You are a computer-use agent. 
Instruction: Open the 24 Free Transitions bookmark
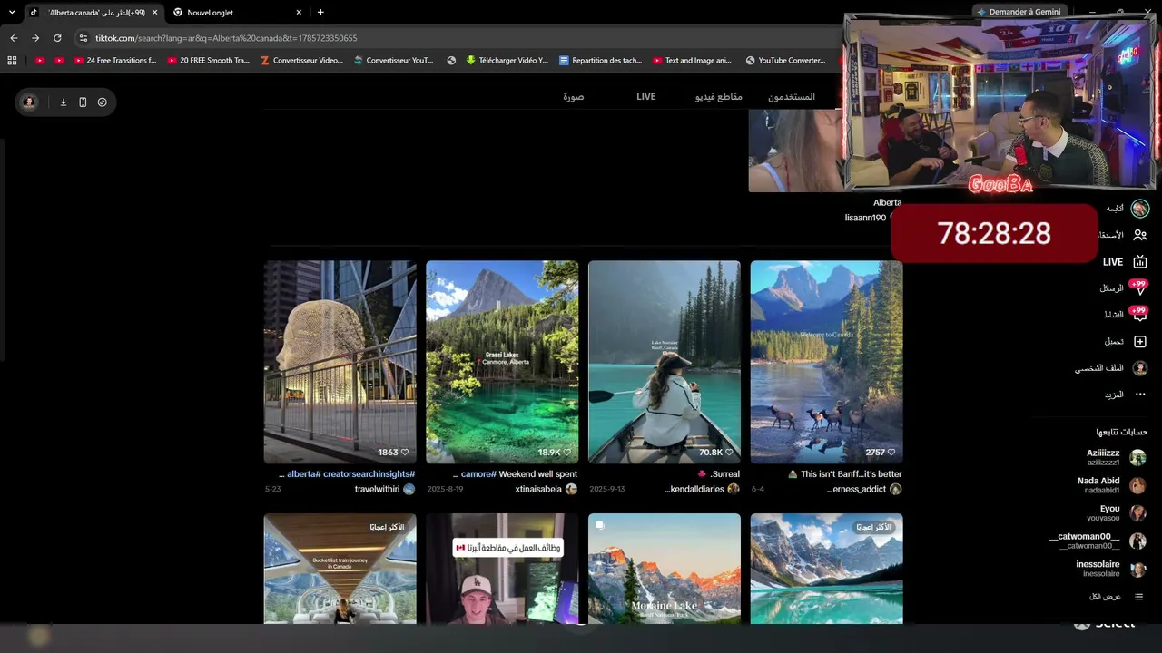[114, 61]
